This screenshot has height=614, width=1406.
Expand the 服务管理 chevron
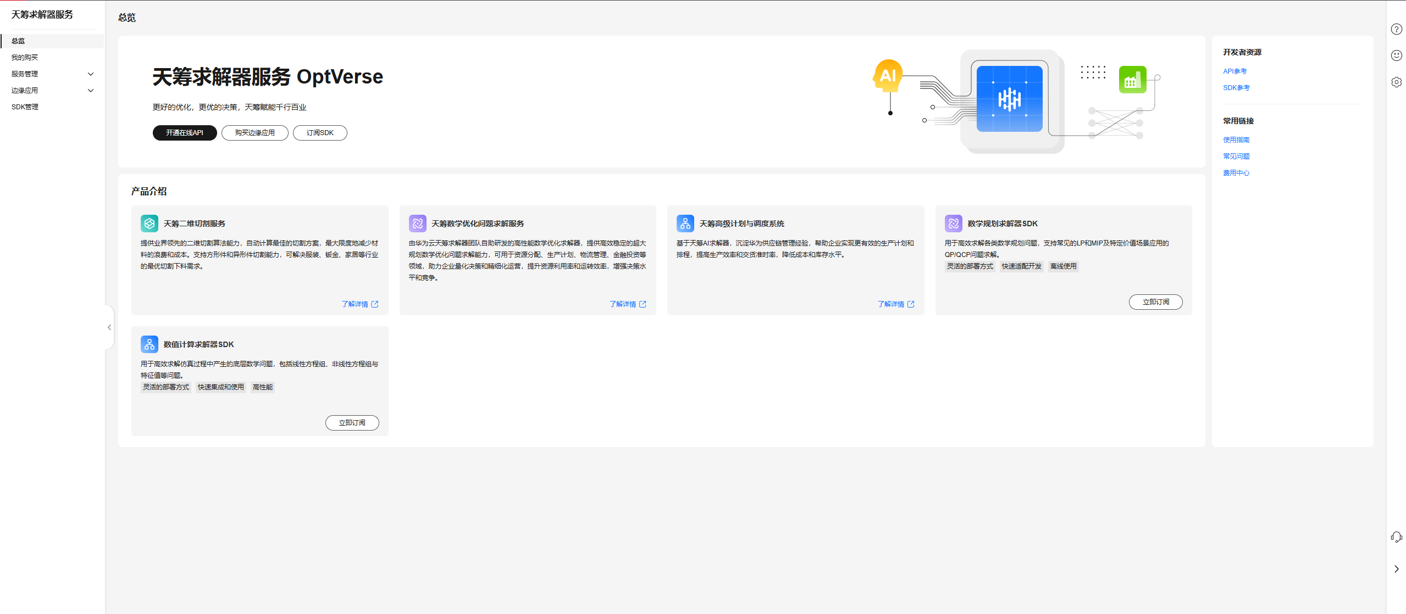pyautogui.click(x=91, y=74)
